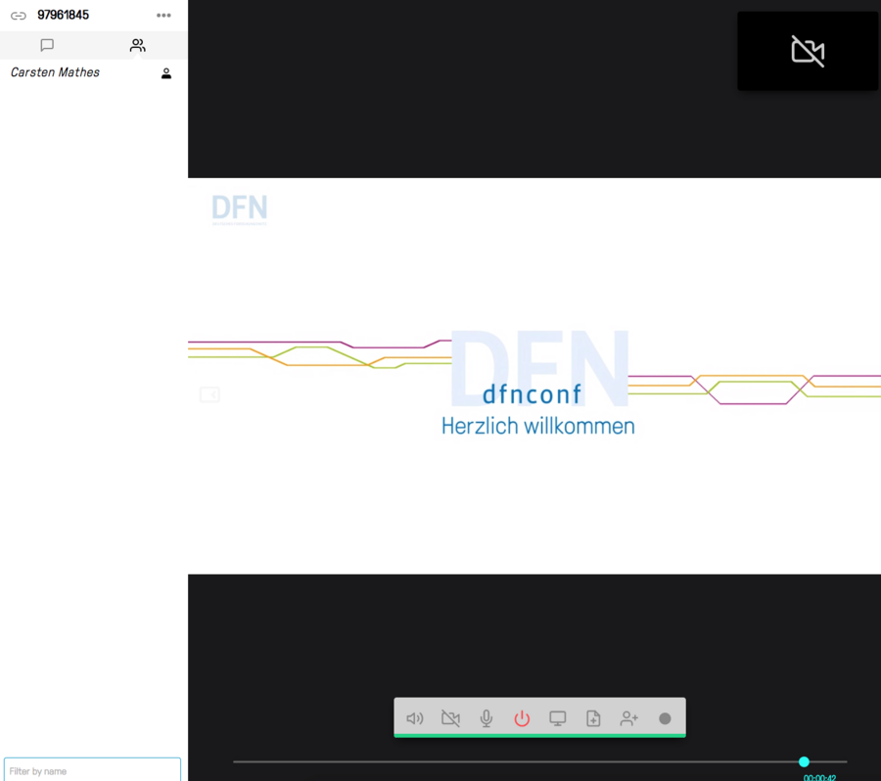Click the self-view camera-off thumbnail
881x781 pixels.
click(808, 51)
